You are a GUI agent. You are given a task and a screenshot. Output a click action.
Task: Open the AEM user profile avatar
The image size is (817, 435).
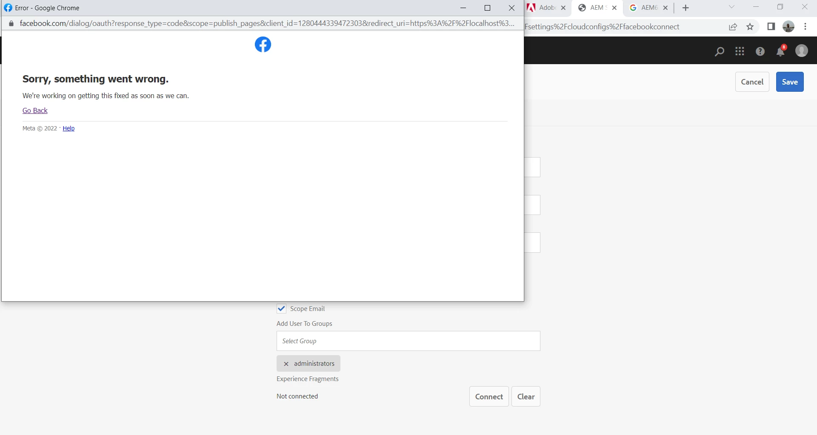click(802, 51)
